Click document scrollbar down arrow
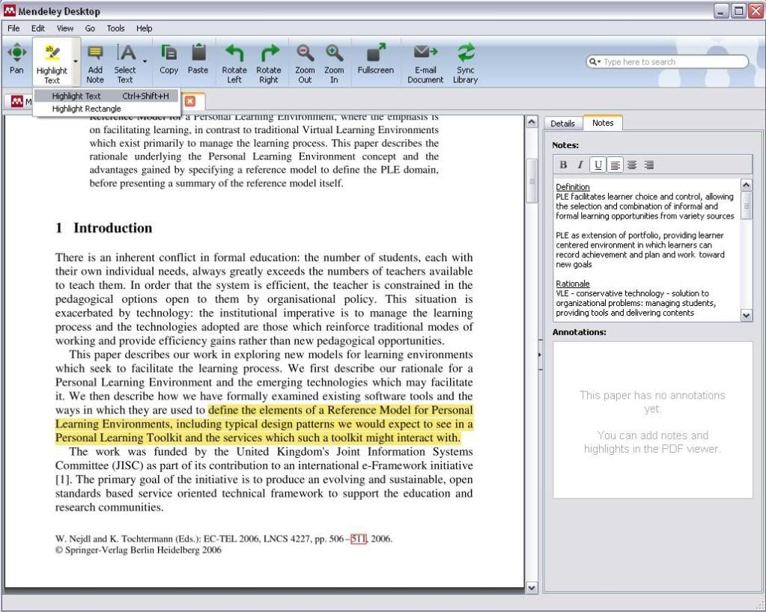This screenshot has width=766, height=612. point(532,588)
